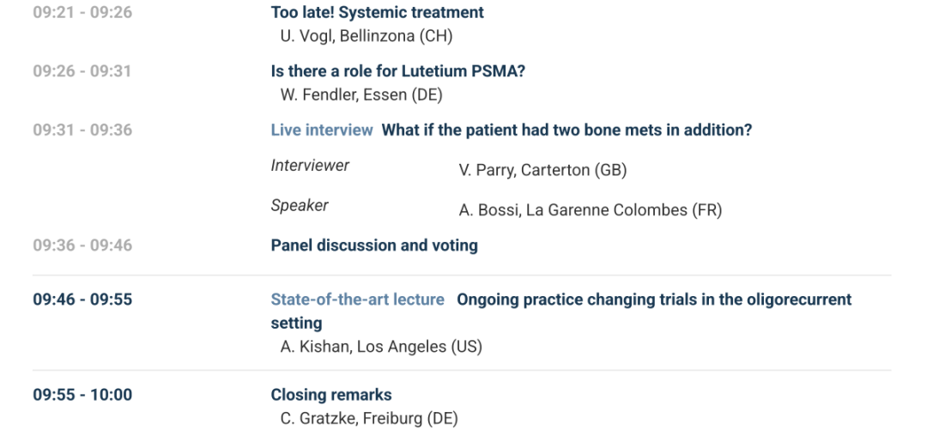Open the 'Too late! Systemic treatment' talk
This screenshot has width=927, height=436.
click(x=377, y=13)
